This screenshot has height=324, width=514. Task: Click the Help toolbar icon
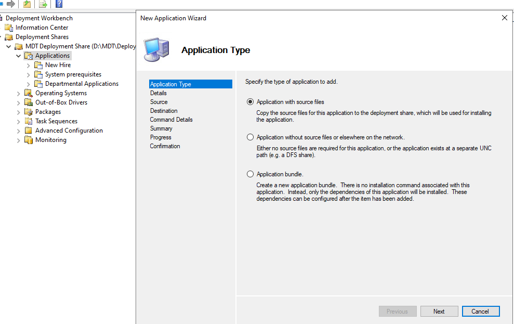pos(59,4)
